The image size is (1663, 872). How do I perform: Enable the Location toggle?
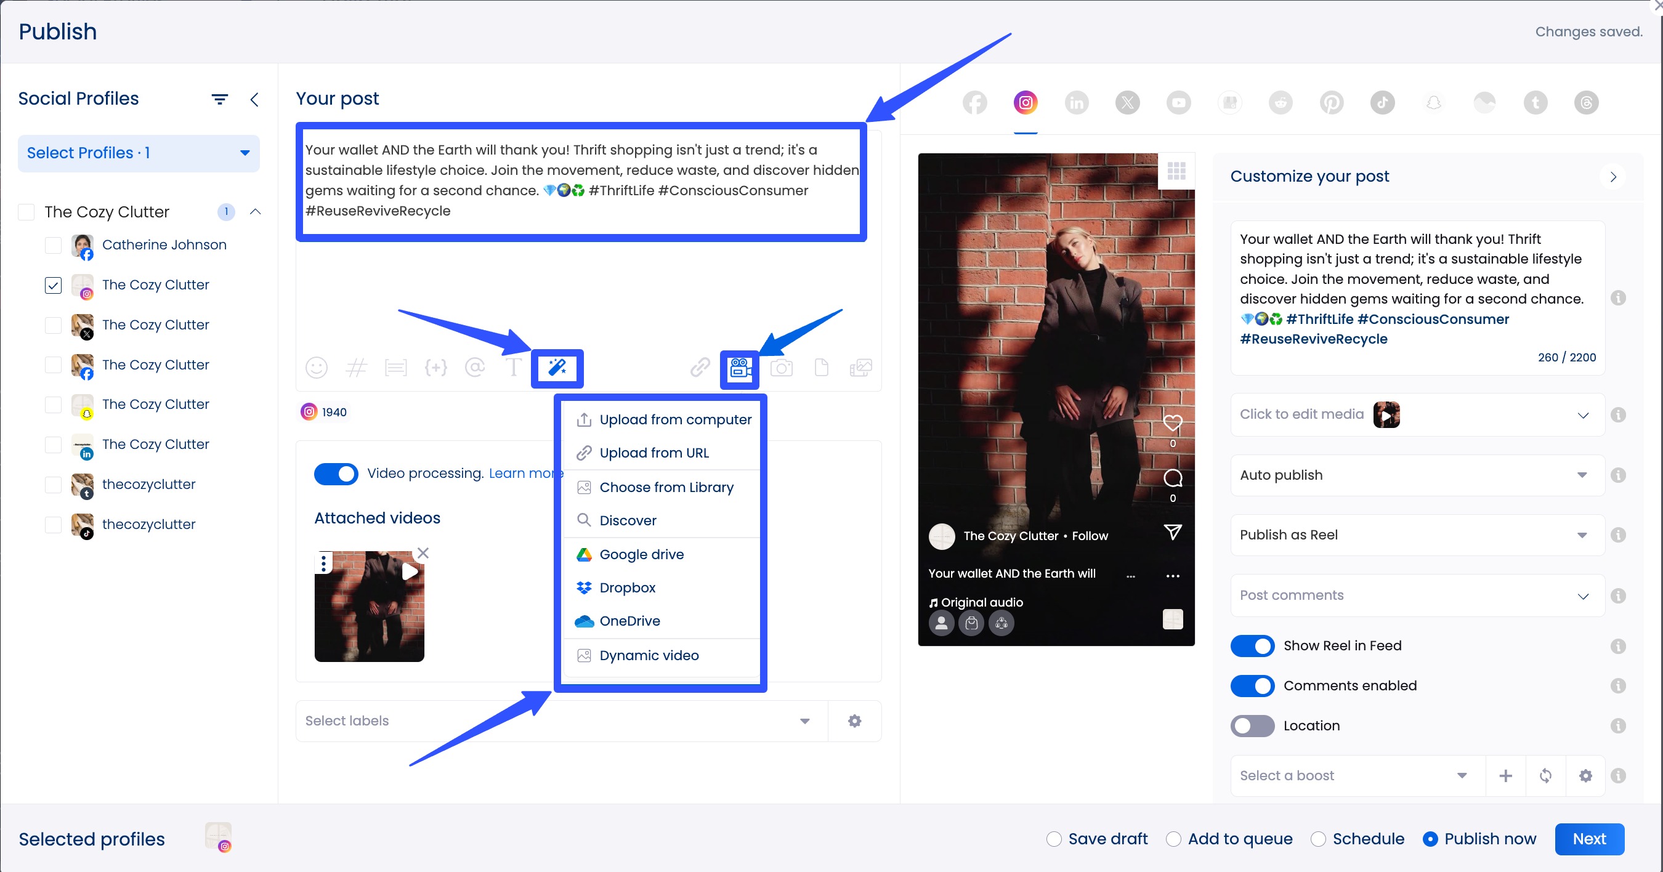click(1252, 725)
